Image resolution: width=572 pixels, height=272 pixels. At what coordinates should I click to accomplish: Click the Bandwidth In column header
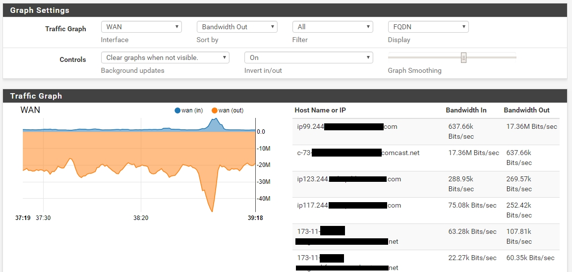point(466,110)
